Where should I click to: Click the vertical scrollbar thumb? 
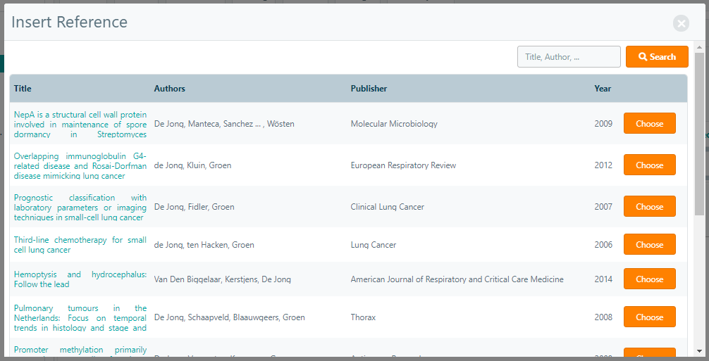click(700, 134)
